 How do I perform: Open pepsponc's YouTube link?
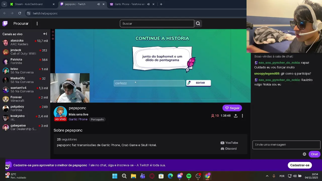(x=229, y=143)
